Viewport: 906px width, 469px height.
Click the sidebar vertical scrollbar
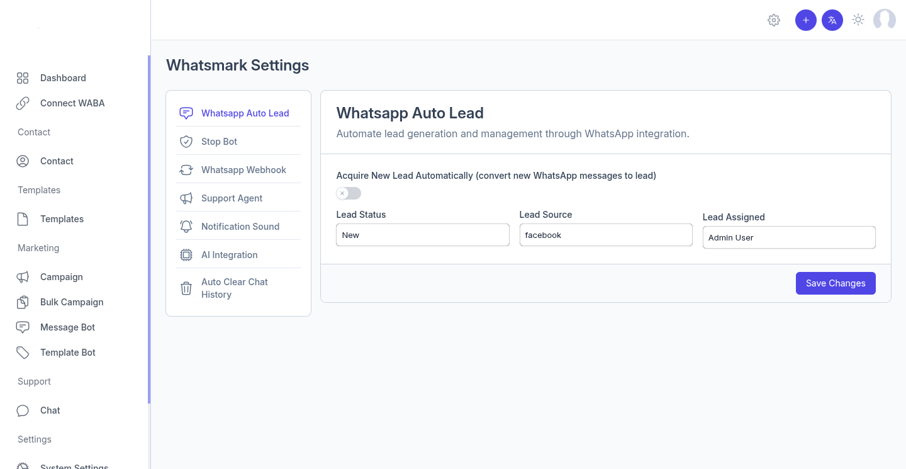(x=149, y=229)
